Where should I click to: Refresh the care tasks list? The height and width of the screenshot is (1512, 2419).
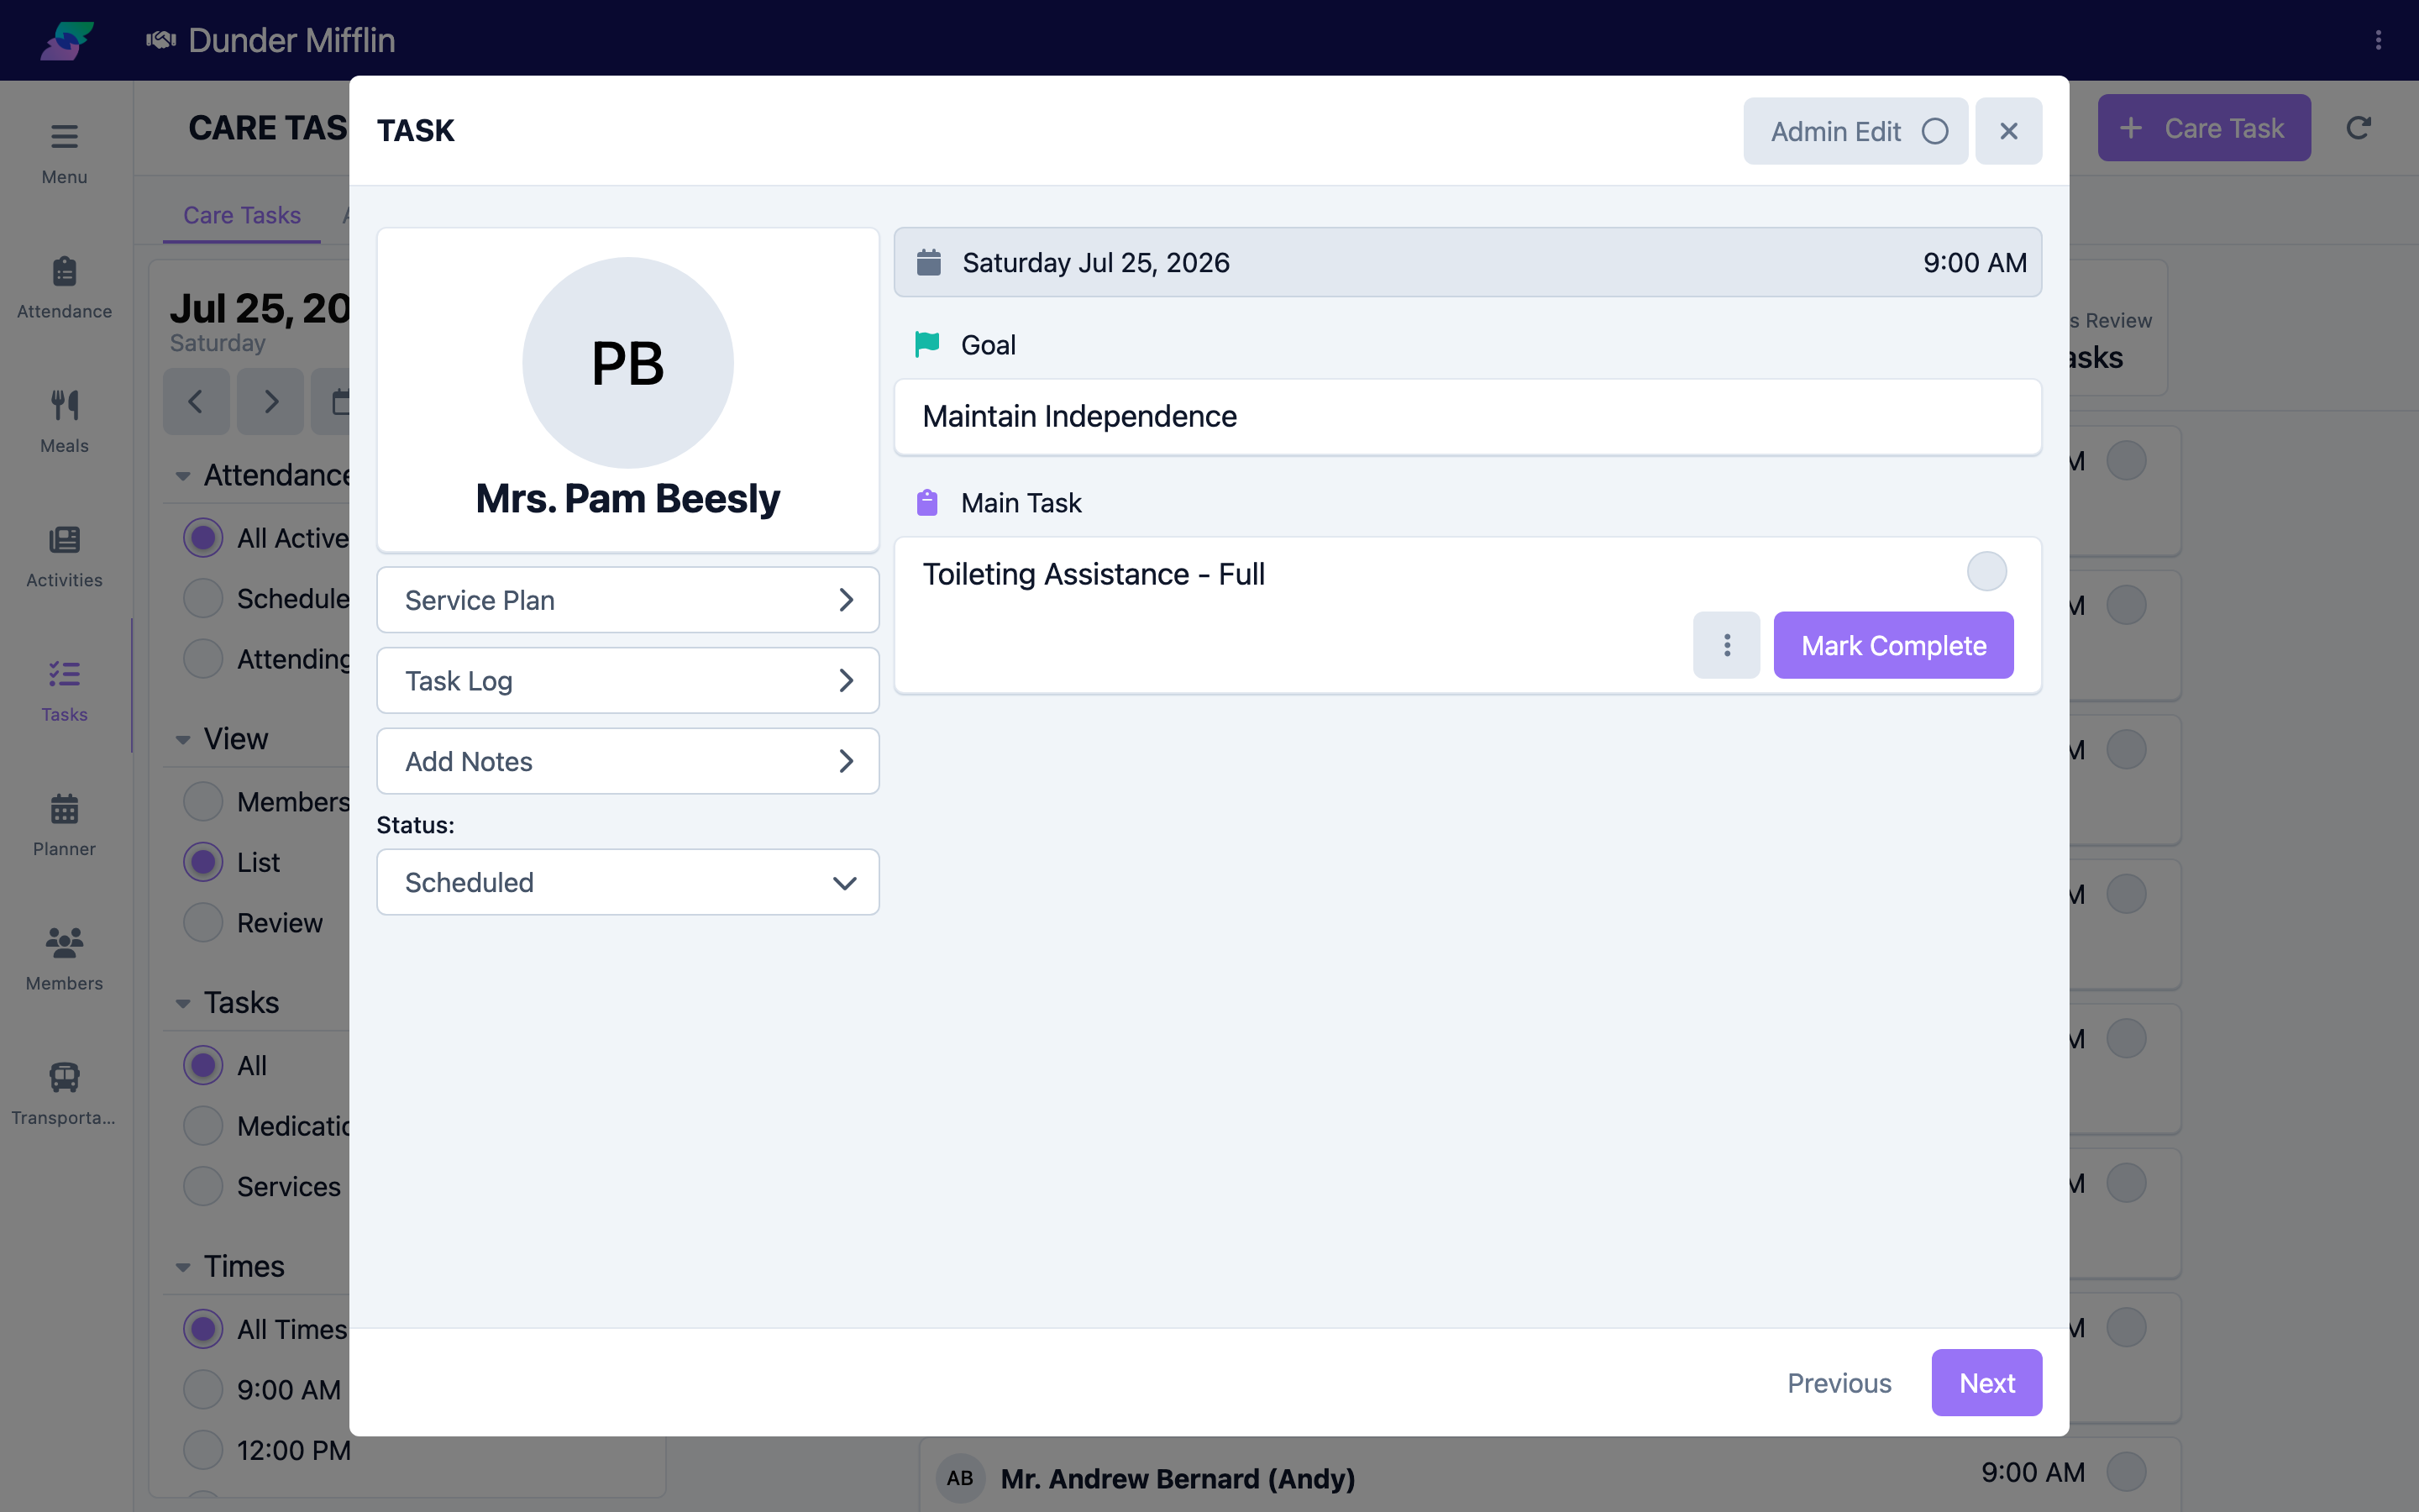pyautogui.click(x=2358, y=128)
